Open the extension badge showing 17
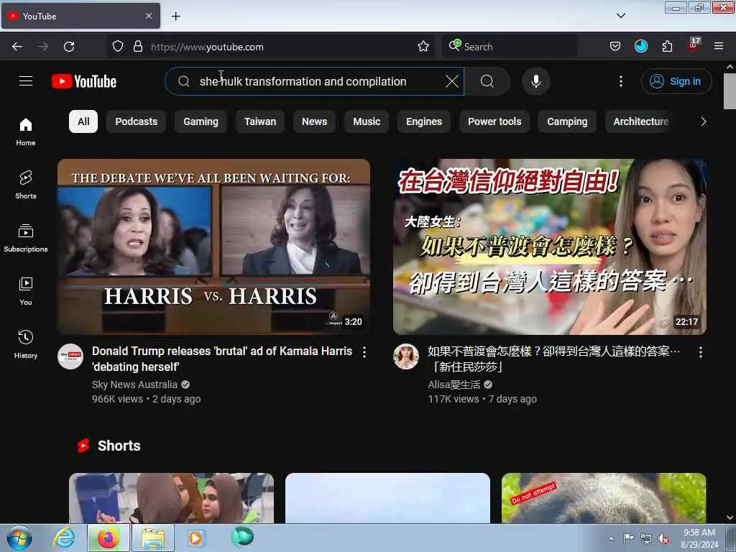This screenshot has width=736, height=552. [x=694, y=45]
